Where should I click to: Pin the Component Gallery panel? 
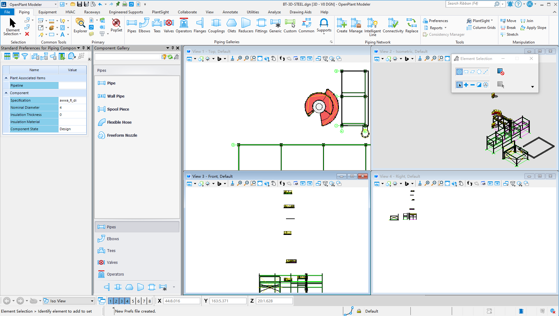173,48
